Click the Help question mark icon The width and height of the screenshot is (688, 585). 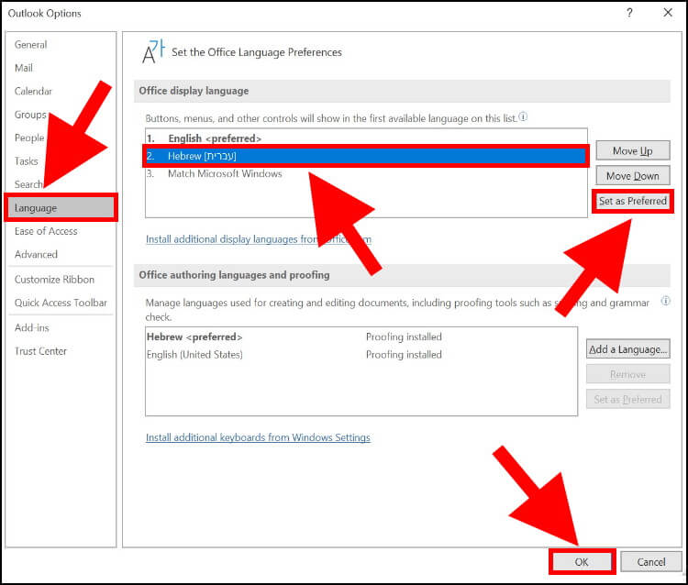629,13
